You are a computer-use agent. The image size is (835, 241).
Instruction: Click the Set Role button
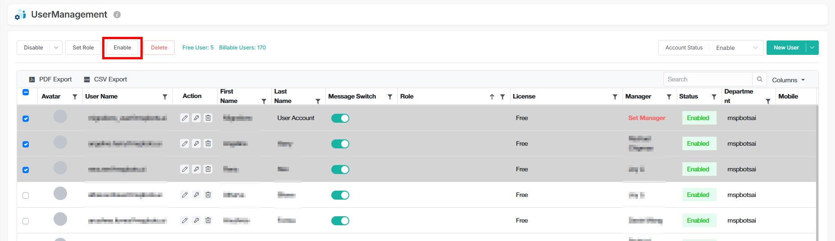(83, 48)
